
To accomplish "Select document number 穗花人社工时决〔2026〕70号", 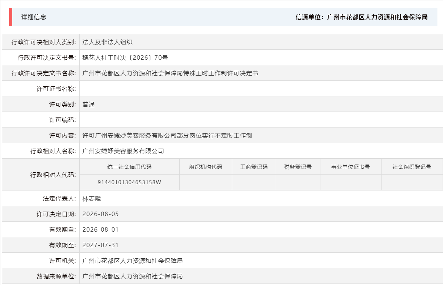I will (125, 58).
